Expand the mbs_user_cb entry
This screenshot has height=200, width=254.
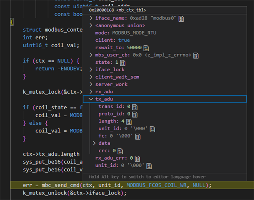pos(91,55)
